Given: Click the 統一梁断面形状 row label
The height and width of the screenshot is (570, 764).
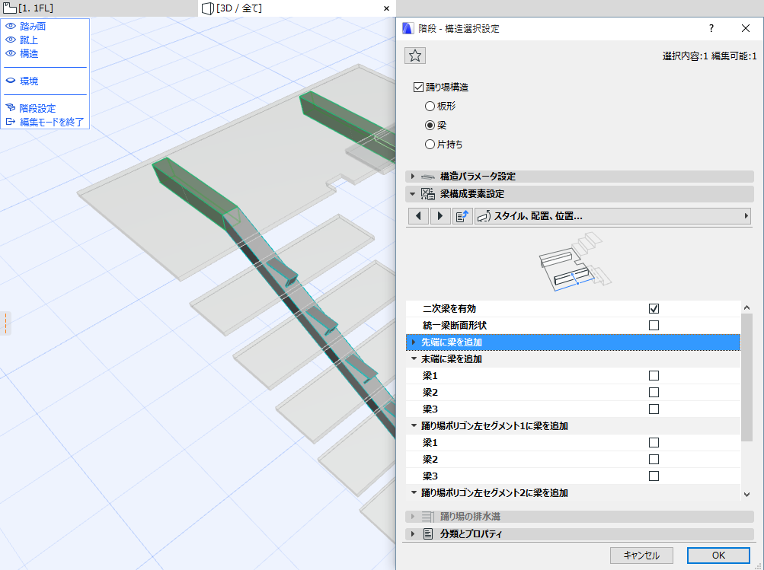Looking at the screenshot, I should click(455, 325).
